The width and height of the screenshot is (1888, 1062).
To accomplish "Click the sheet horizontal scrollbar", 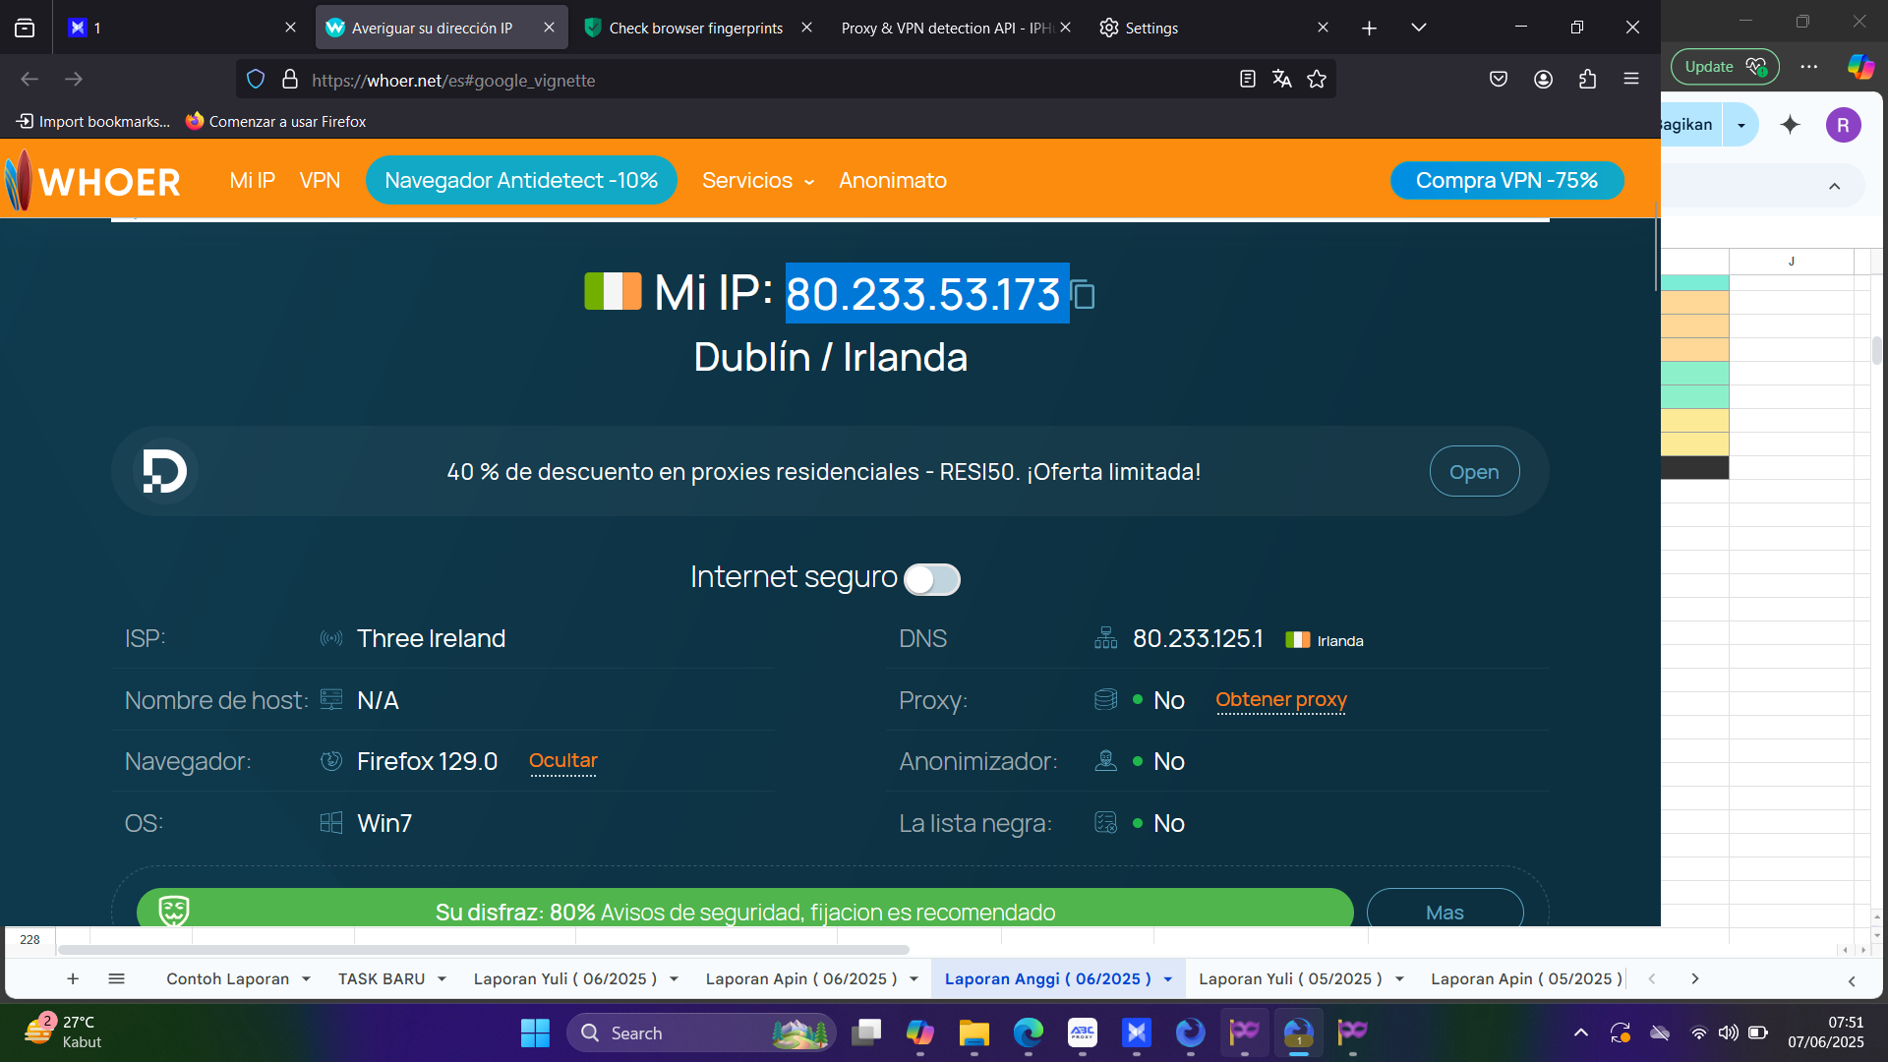I will [x=483, y=950].
